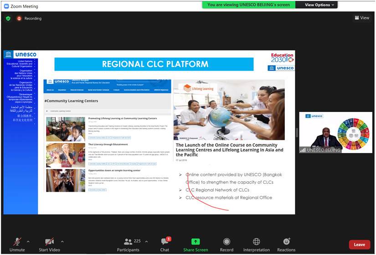Open the Interpretation globe icon
The image size is (376, 255).
[256, 242]
